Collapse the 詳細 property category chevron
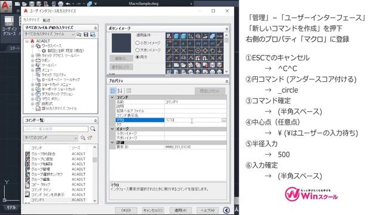This screenshot has height=215, width=382. (112, 142)
